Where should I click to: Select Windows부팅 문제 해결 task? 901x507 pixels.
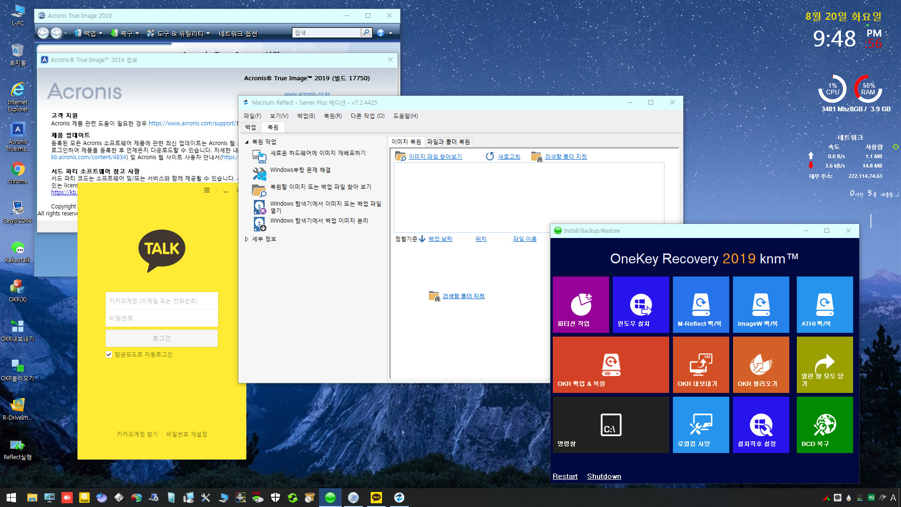[x=300, y=170]
